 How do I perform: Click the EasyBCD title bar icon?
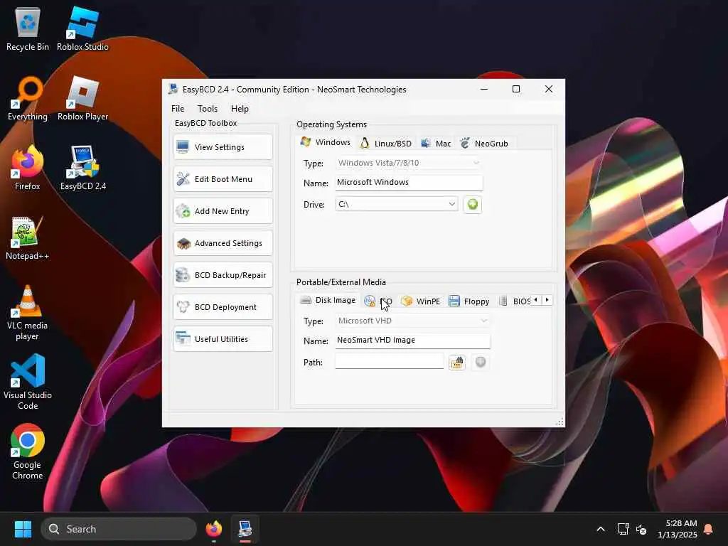pos(173,89)
